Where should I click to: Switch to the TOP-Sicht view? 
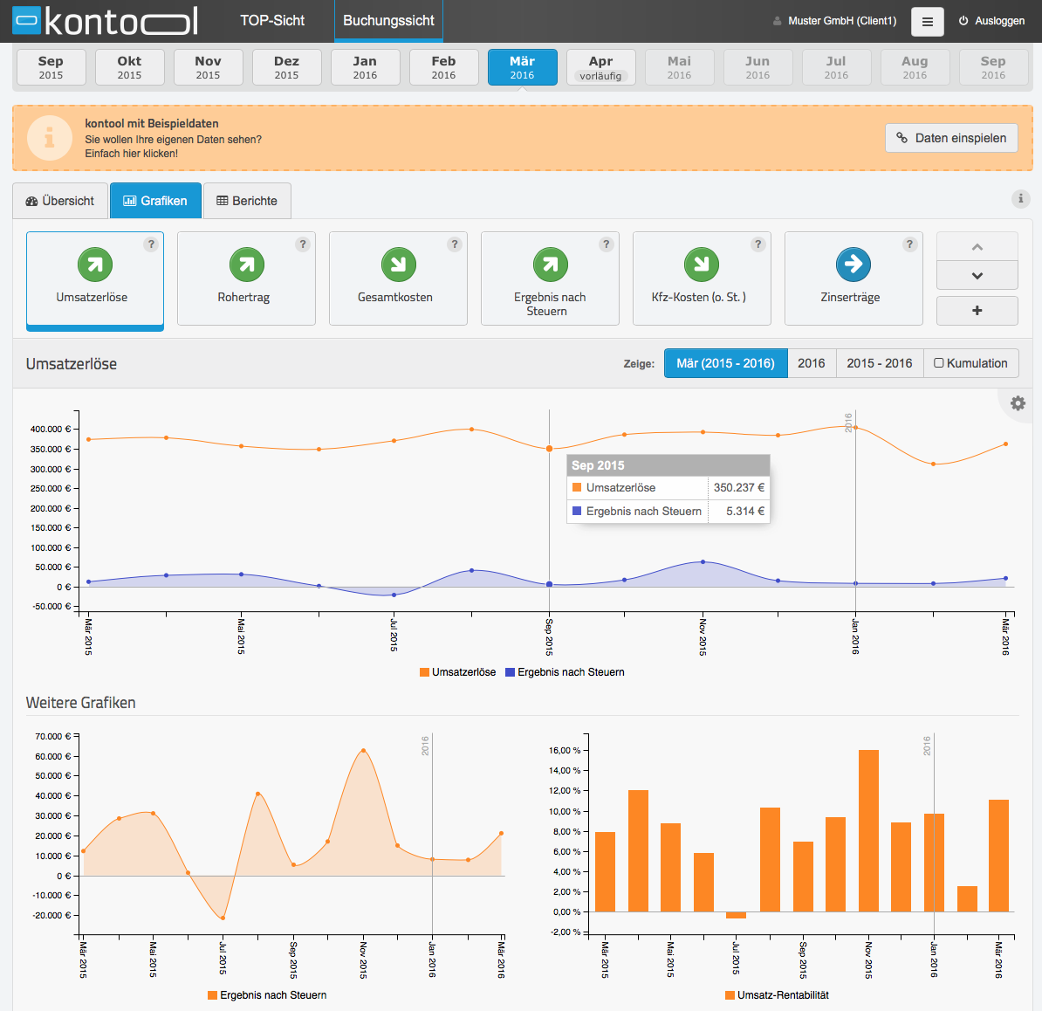(x=272, y=21)
